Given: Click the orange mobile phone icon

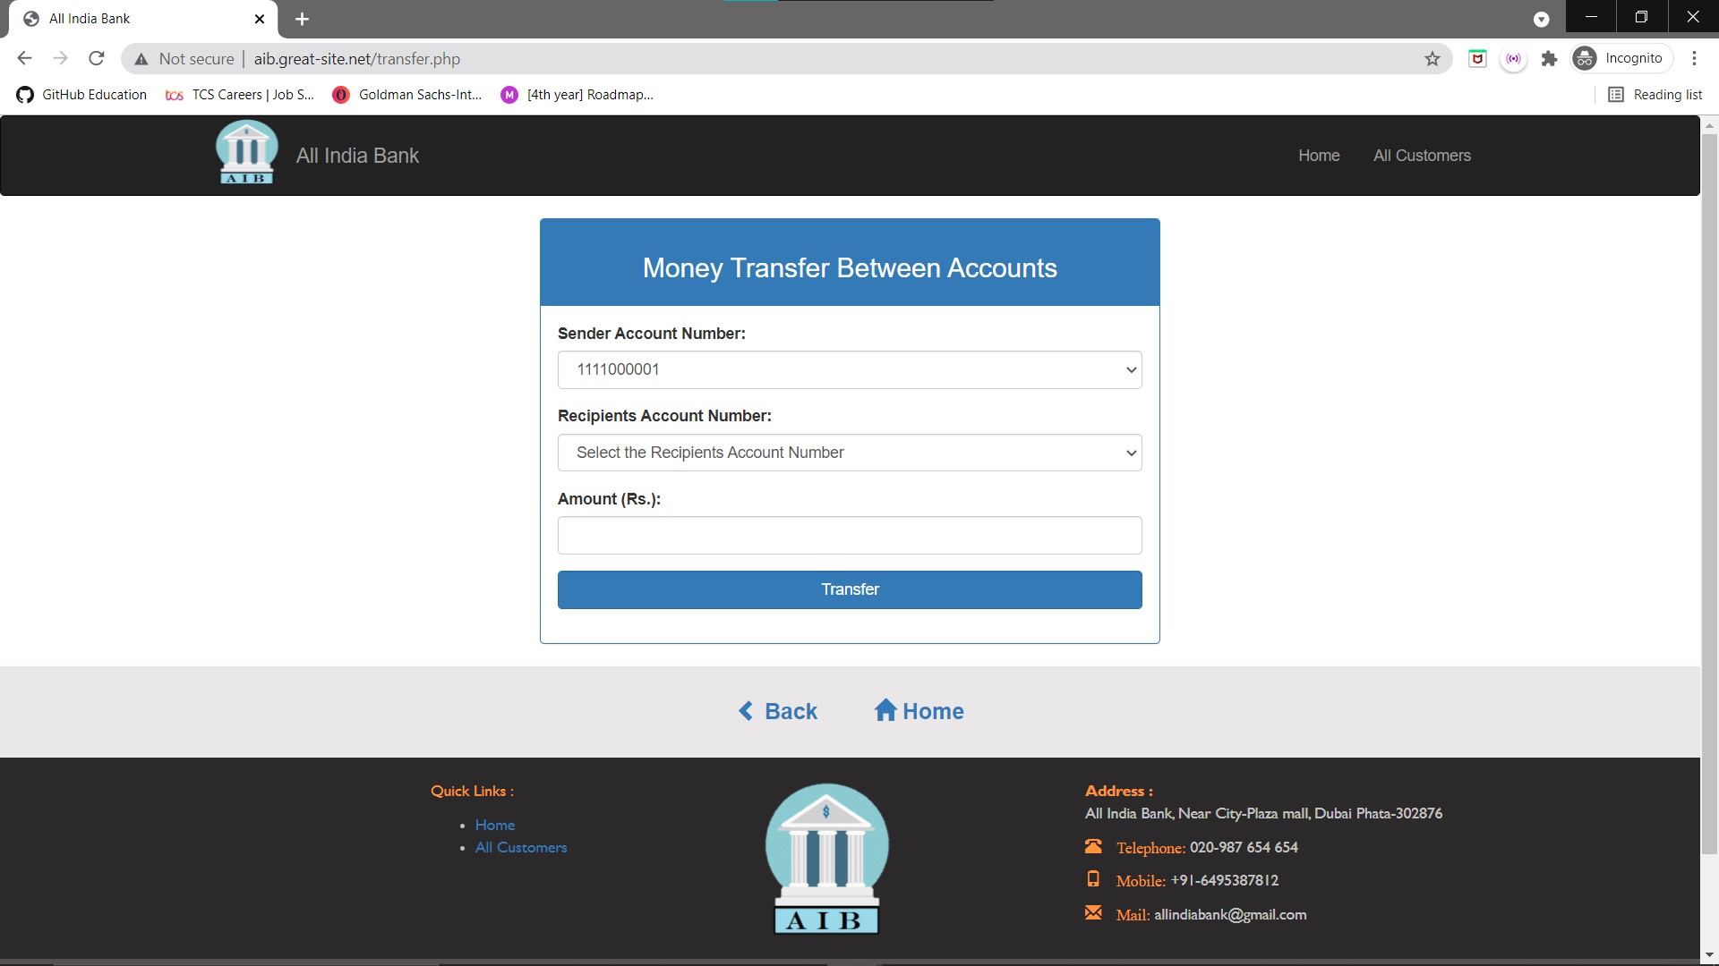Looking at the screenshot, I should click(1093, 879).
